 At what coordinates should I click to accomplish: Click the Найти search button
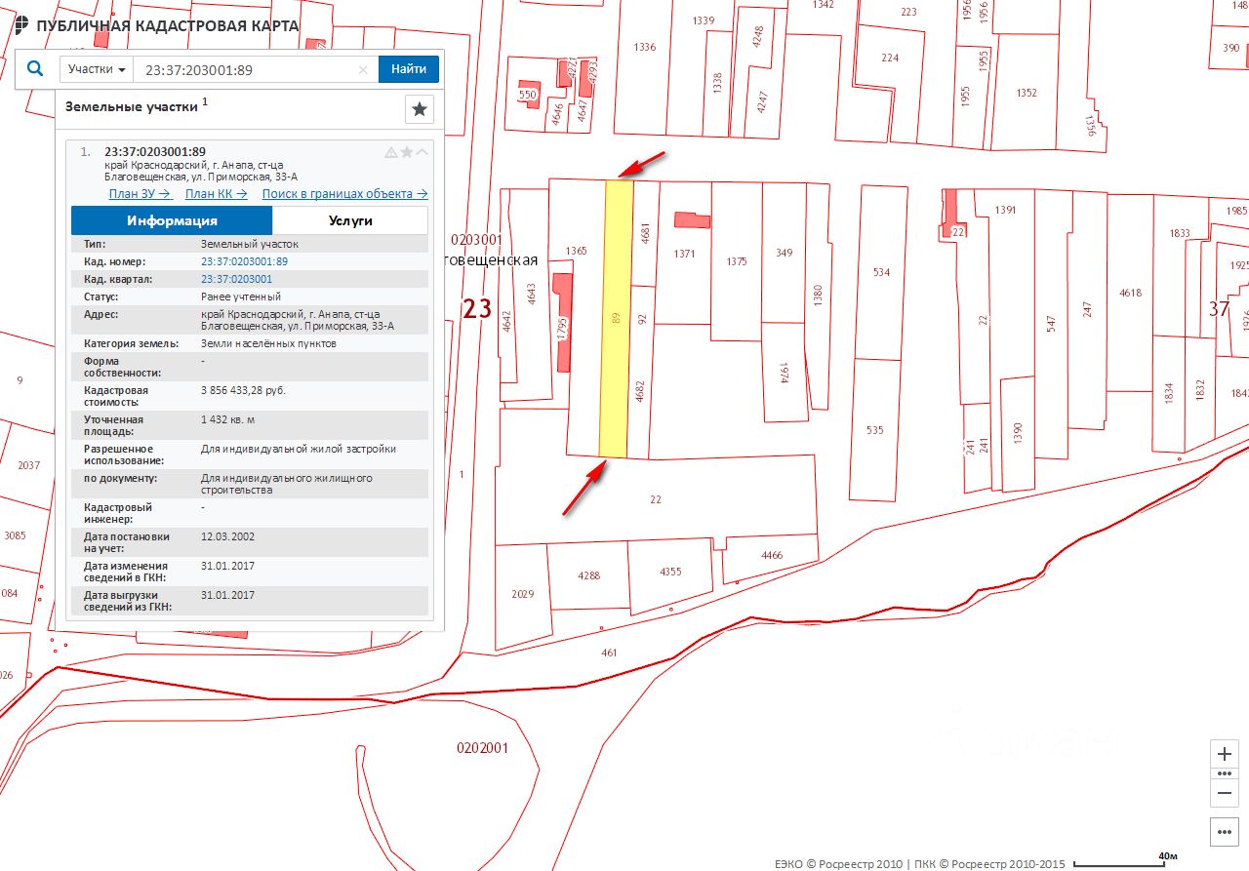[409, 69]
